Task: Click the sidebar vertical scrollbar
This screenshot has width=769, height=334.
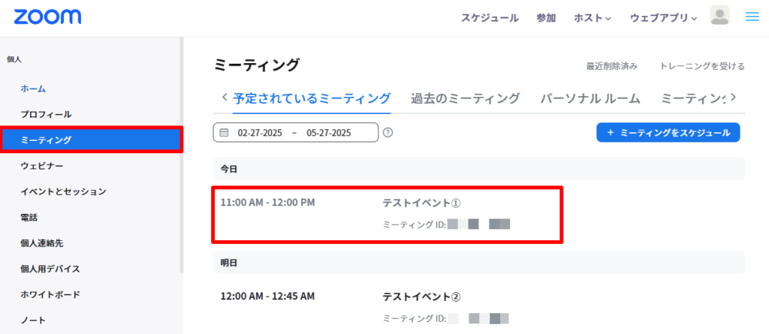Action: pos(181,150)
